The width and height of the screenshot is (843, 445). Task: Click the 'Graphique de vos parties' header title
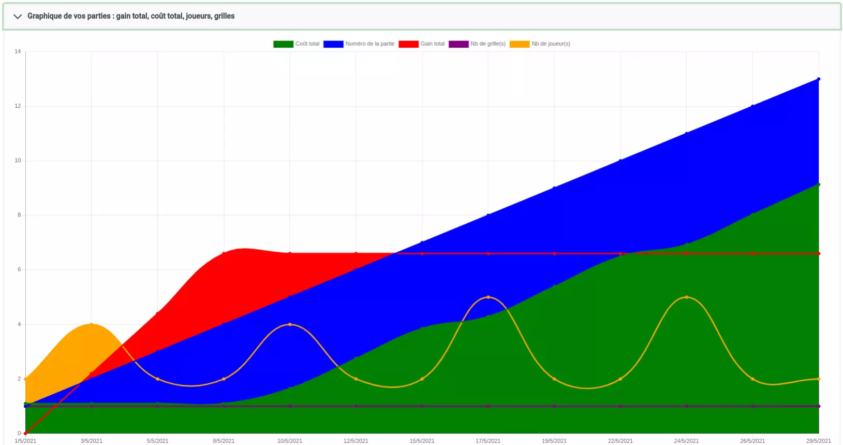point(131,16)
